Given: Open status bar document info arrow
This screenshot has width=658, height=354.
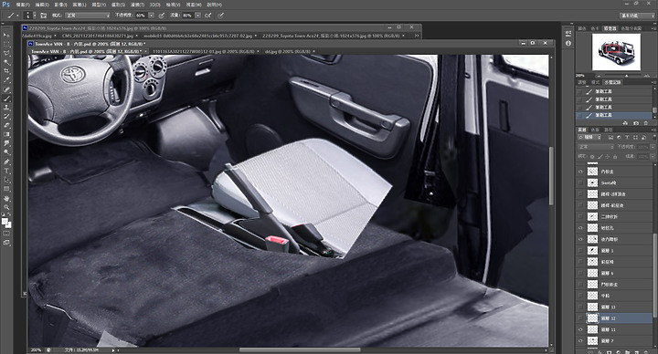Looking at the screenshot, I should click(x=113, y=349).
